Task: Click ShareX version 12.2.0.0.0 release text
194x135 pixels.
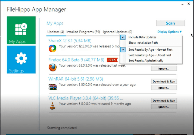Action: point(89,46)
